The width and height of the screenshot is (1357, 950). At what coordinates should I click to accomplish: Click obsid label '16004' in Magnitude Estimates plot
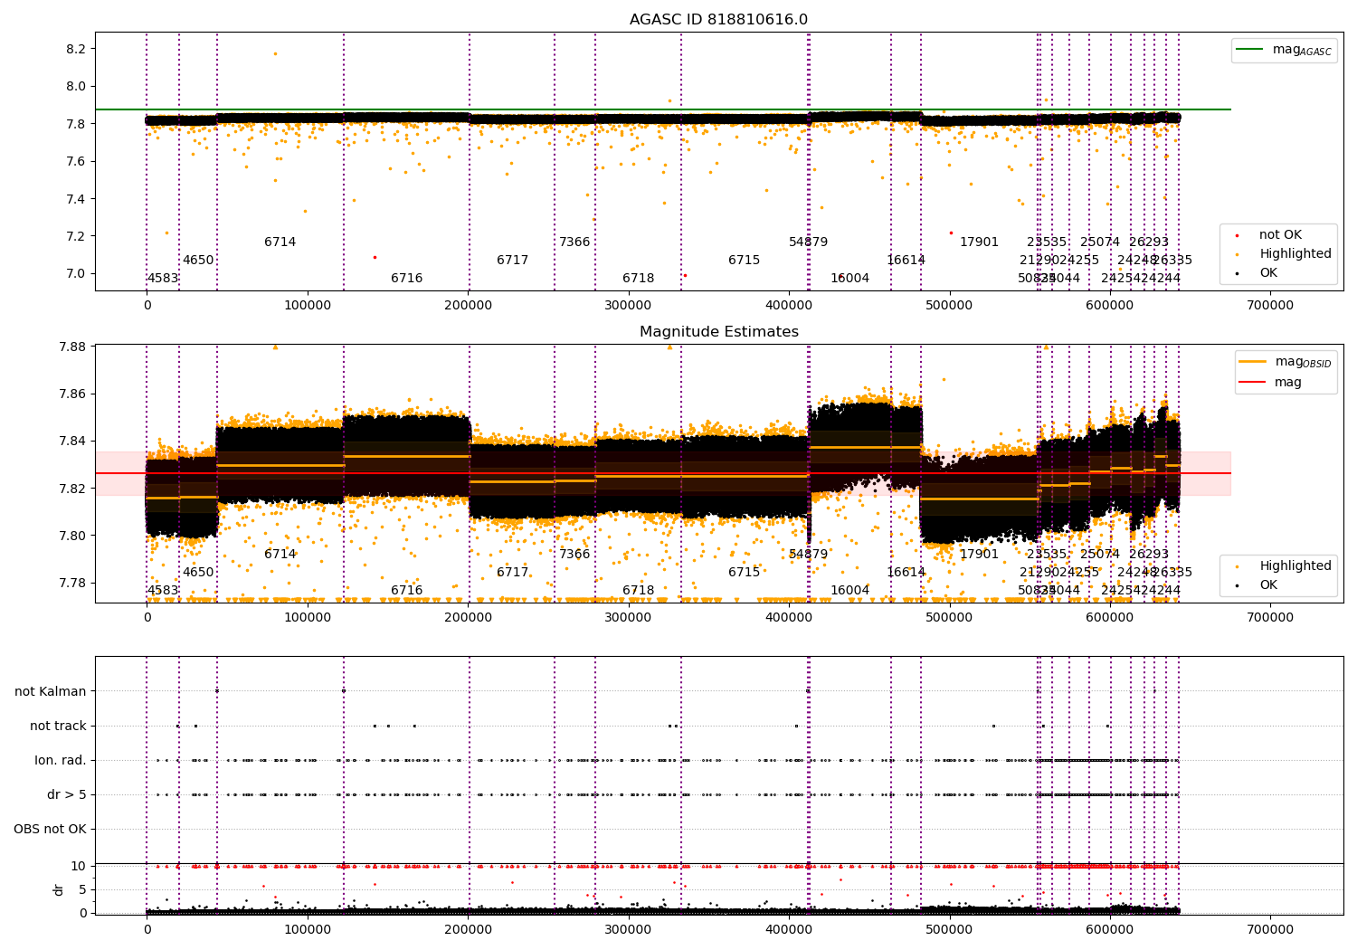click(849, 591)
